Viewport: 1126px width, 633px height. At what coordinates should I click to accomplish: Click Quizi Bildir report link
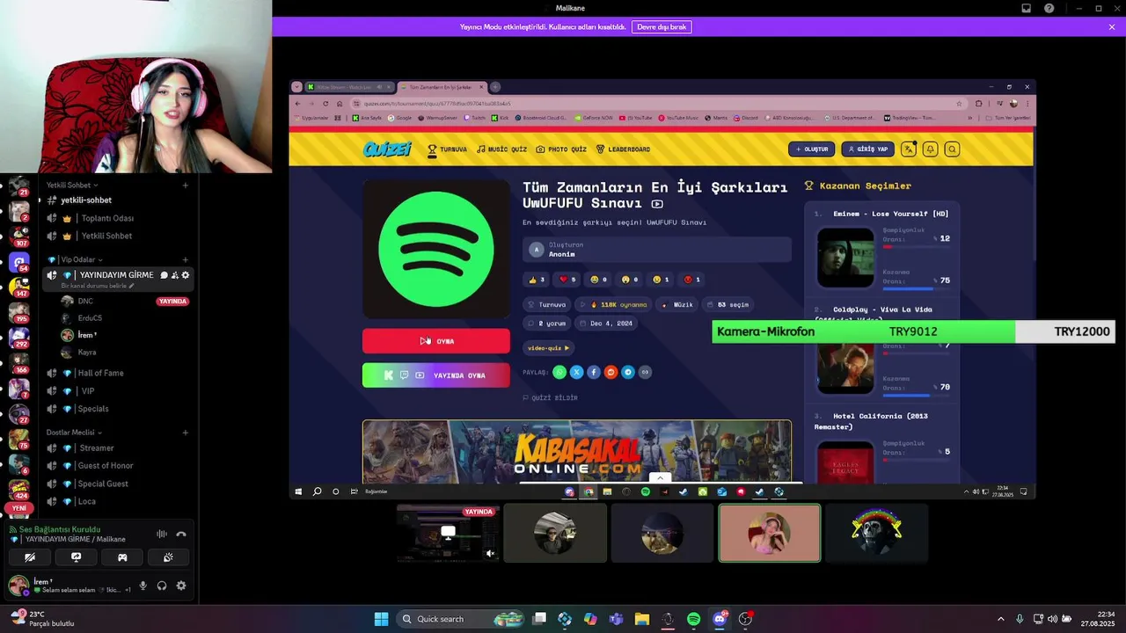[551, 398]
